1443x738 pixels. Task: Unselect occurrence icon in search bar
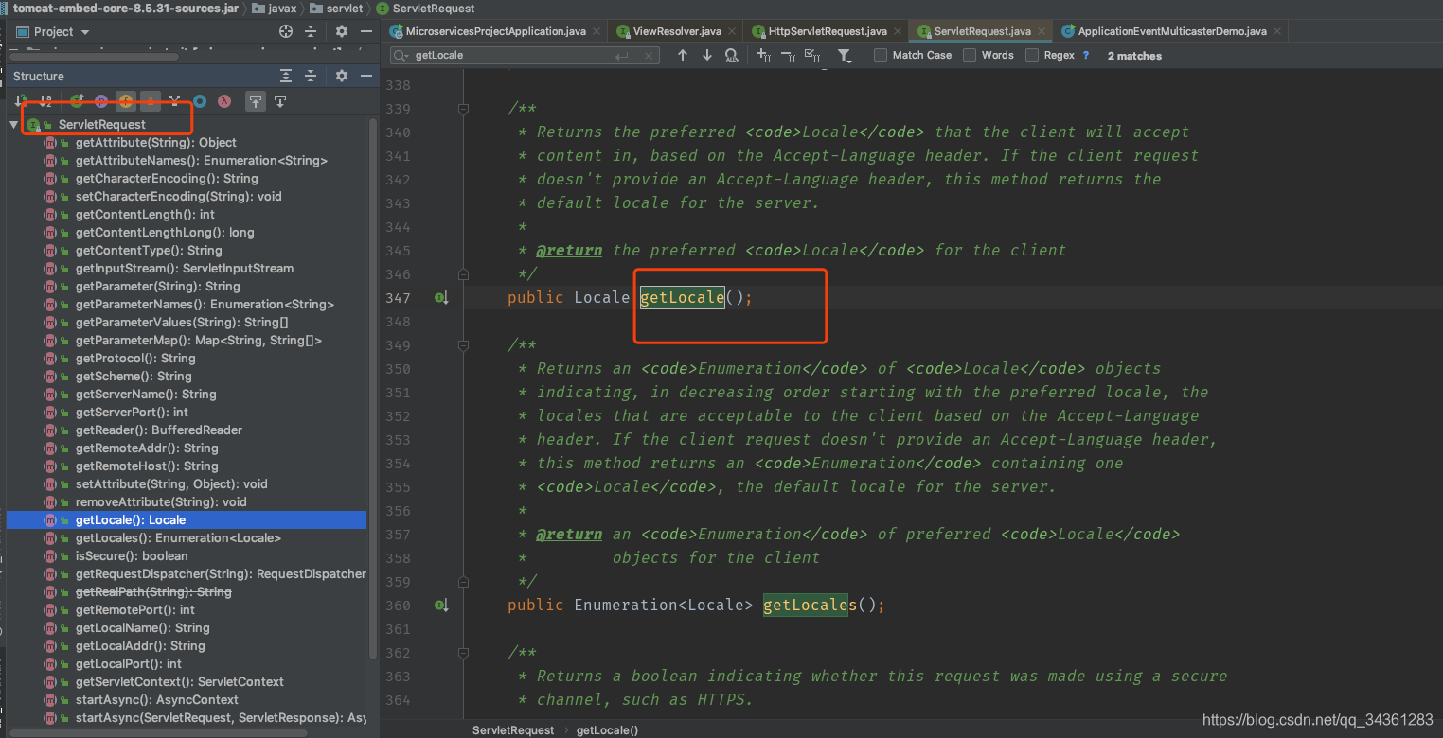(787, 55)
